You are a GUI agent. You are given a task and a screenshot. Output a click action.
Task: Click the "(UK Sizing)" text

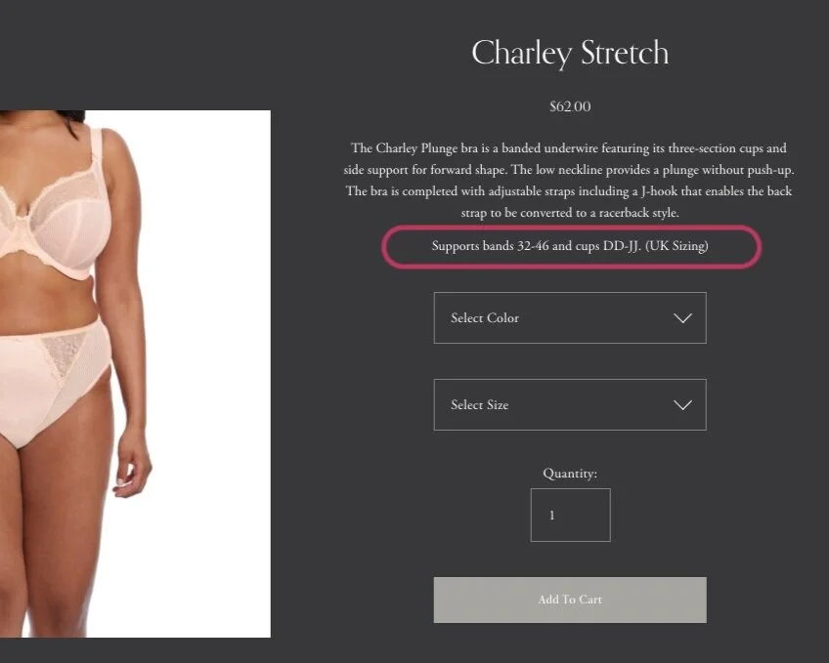click(676, 246)
